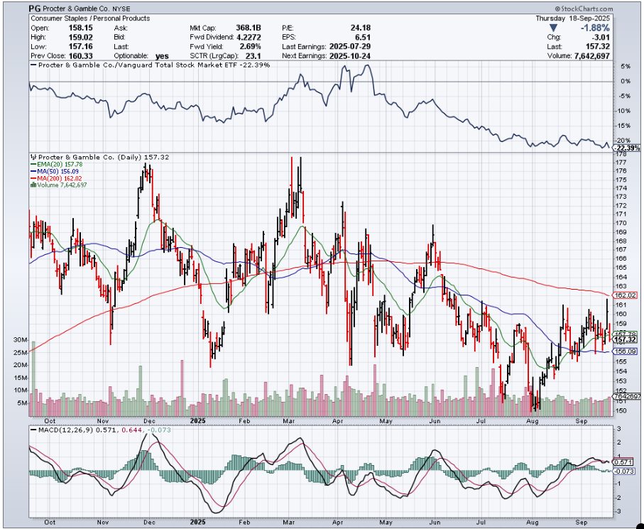
Task: Click the blue MA(50) legend line marker
Action: point(33,171)
